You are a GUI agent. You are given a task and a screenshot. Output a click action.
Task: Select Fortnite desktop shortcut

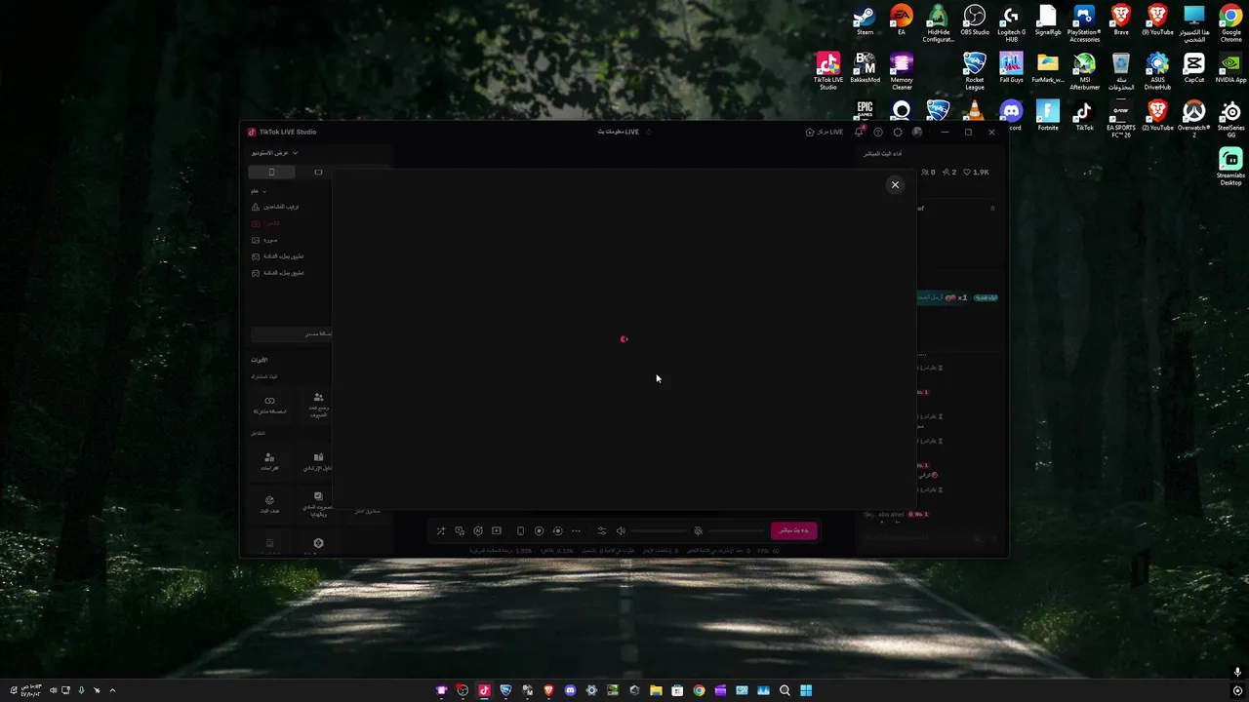[x=1048, y=115]
